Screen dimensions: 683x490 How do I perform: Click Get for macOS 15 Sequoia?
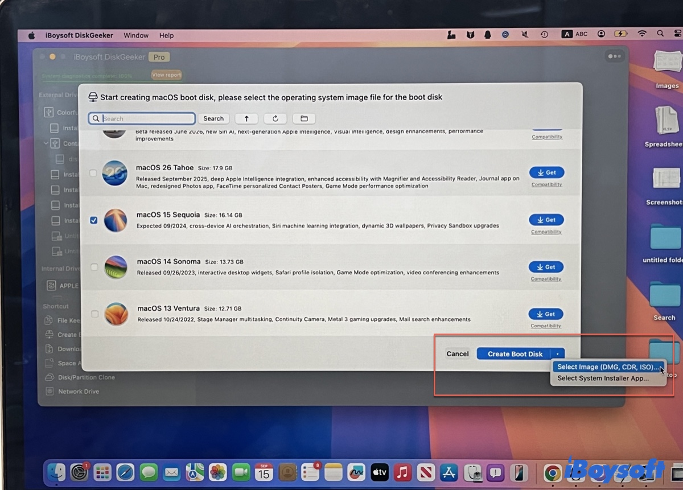(546, 220)
